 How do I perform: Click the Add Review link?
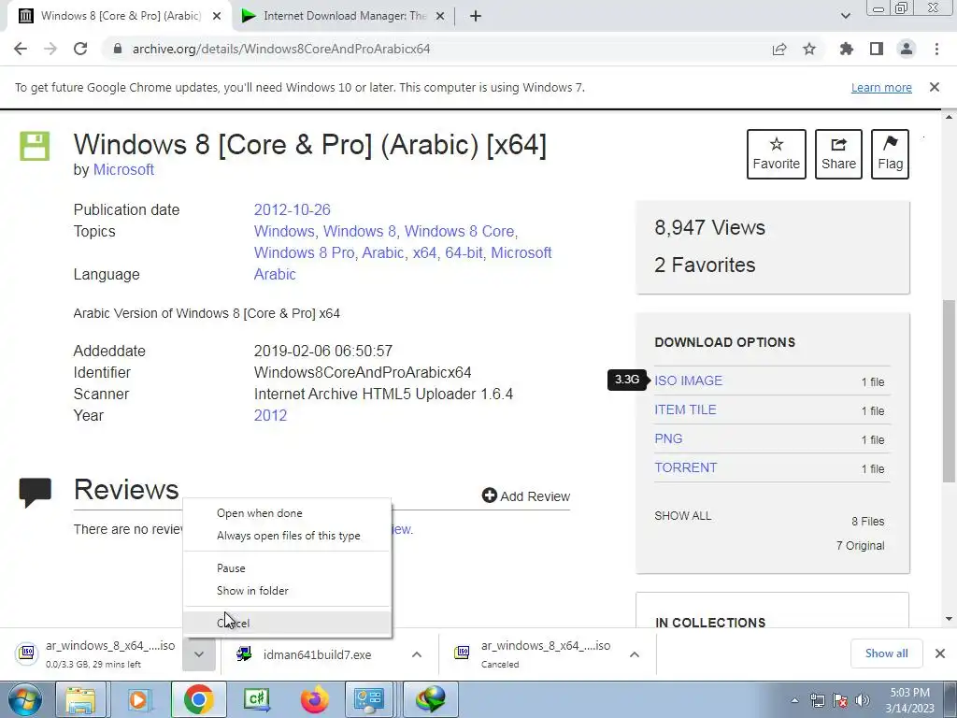(526, 496)
